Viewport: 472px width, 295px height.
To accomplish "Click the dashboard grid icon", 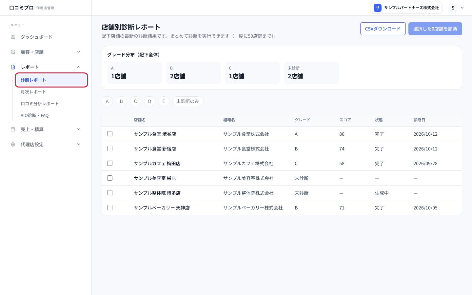I will 13,37.
